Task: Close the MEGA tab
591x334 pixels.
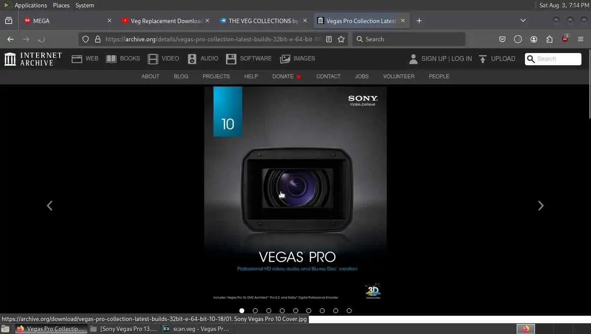Action: (110, 20)
